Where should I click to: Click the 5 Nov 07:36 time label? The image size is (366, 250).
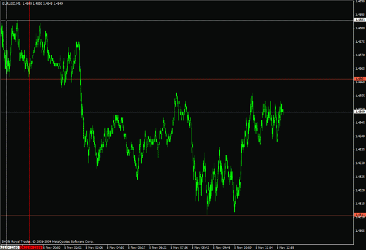click(x=179, y=248)
